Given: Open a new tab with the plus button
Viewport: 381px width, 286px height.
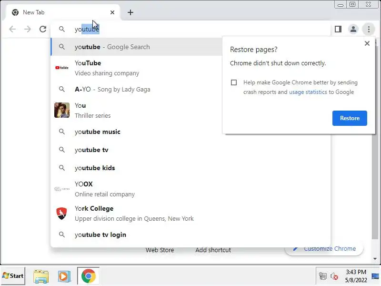Looking at the screenshot, I should tap(130, 12).
